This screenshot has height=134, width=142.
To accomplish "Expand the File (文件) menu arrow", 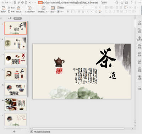I will [10, 2].
